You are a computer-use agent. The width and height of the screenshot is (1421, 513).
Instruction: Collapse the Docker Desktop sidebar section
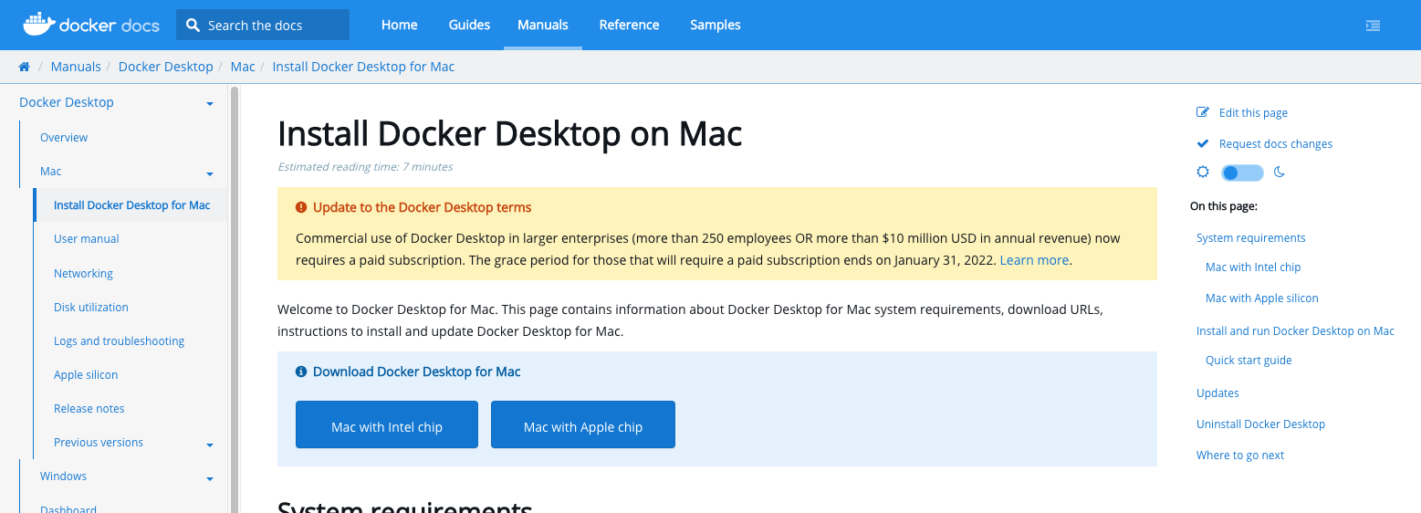pyautogui.click(x=210, y=103)
